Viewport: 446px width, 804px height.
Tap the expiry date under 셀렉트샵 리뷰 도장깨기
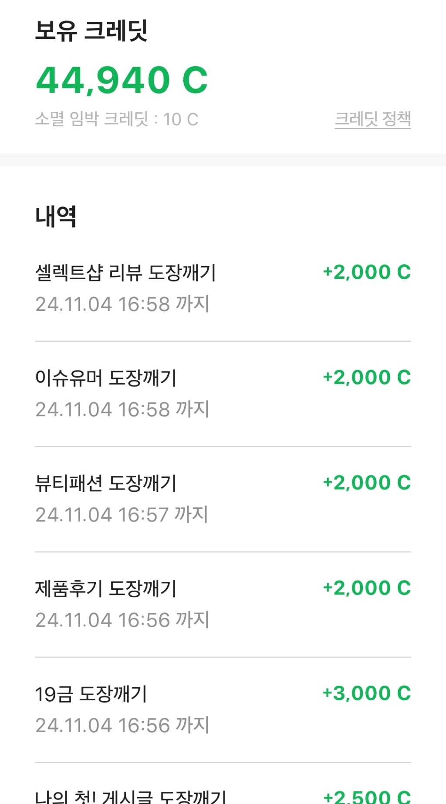point(122,304)
